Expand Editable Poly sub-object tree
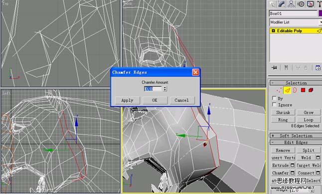The width and height of the screenshot is (322, 194). tap(273, 31)
